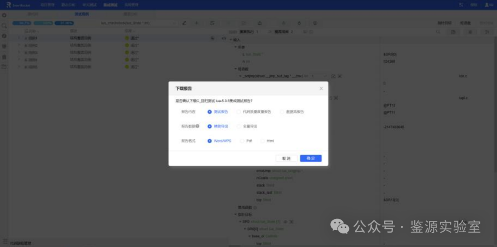The image size is (497, 247).
Task: Open the 集成测试 top menu
Action: (110, 5)
